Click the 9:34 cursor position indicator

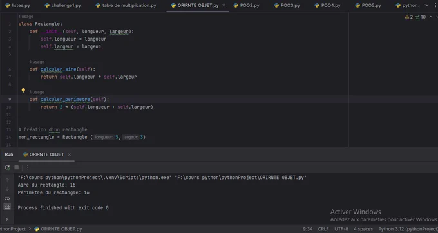click(307, 229)
